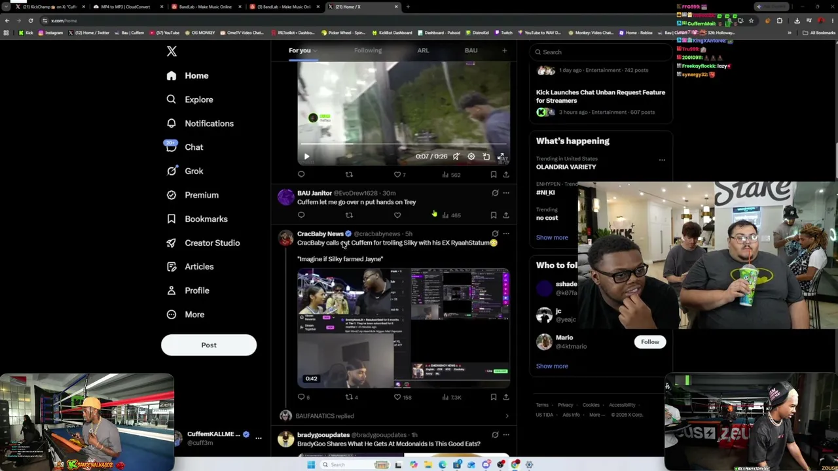Open Windows Start menu
Screen dimensions: 838x471
311,464
